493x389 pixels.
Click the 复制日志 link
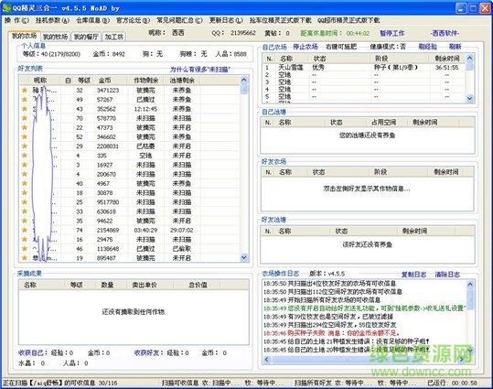(x=413, y=275)
